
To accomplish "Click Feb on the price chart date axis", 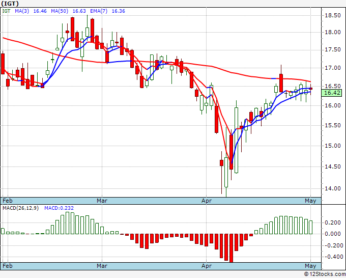I will 8,201.
